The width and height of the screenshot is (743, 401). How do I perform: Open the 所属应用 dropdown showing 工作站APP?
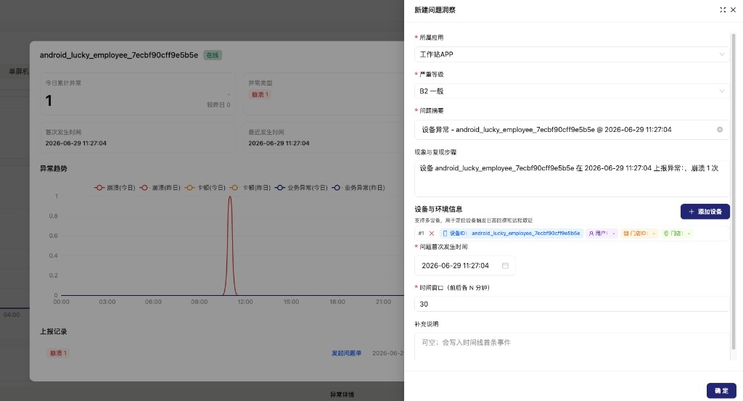point(572,54)
